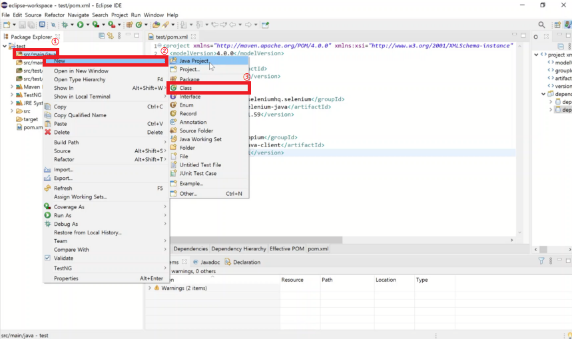Screen dimensions: 572x339
Task: Choose Record from the New submenu
Action: pos(209,113)
